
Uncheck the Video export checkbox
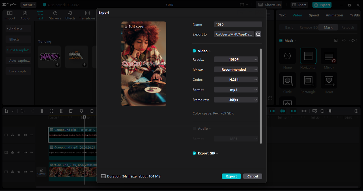194,51
